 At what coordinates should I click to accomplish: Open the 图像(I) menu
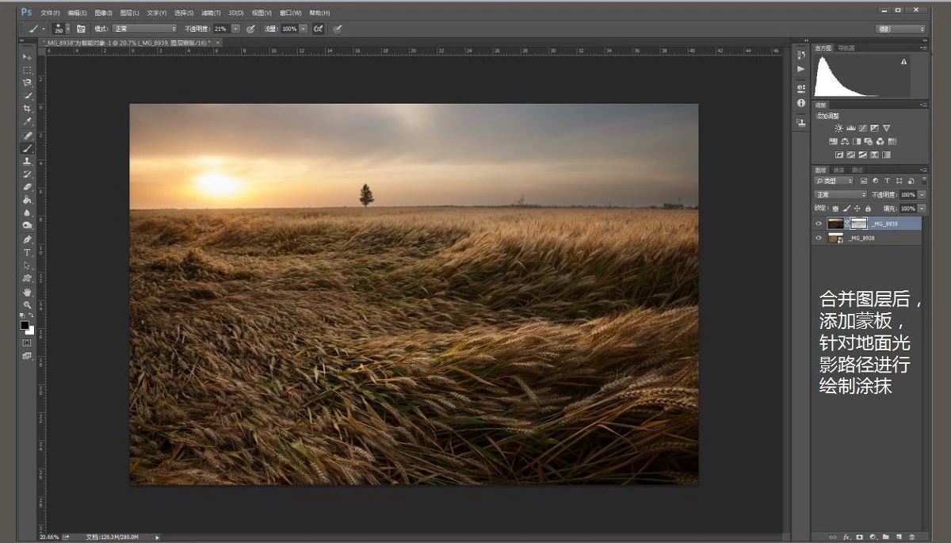point(103,13)
